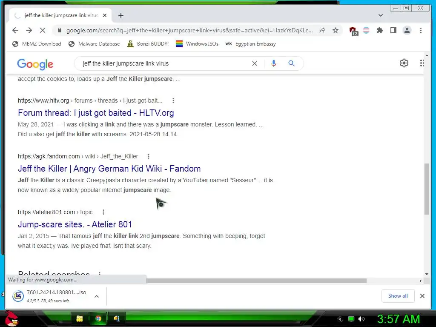
Task: Click the horizontal scrollbar thumb
Action: coord(256,281)
